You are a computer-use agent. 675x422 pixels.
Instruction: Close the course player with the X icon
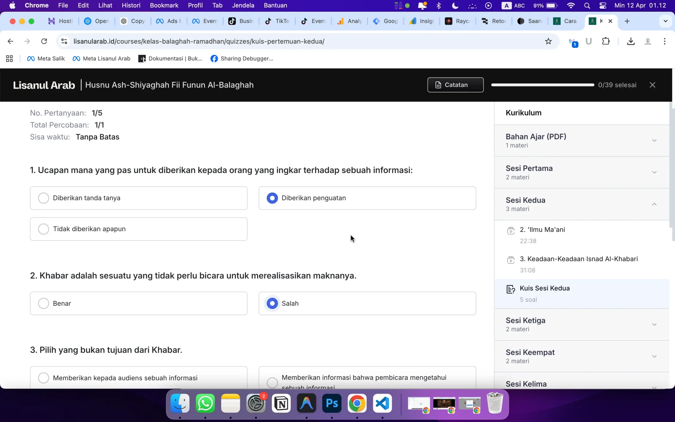652,85
